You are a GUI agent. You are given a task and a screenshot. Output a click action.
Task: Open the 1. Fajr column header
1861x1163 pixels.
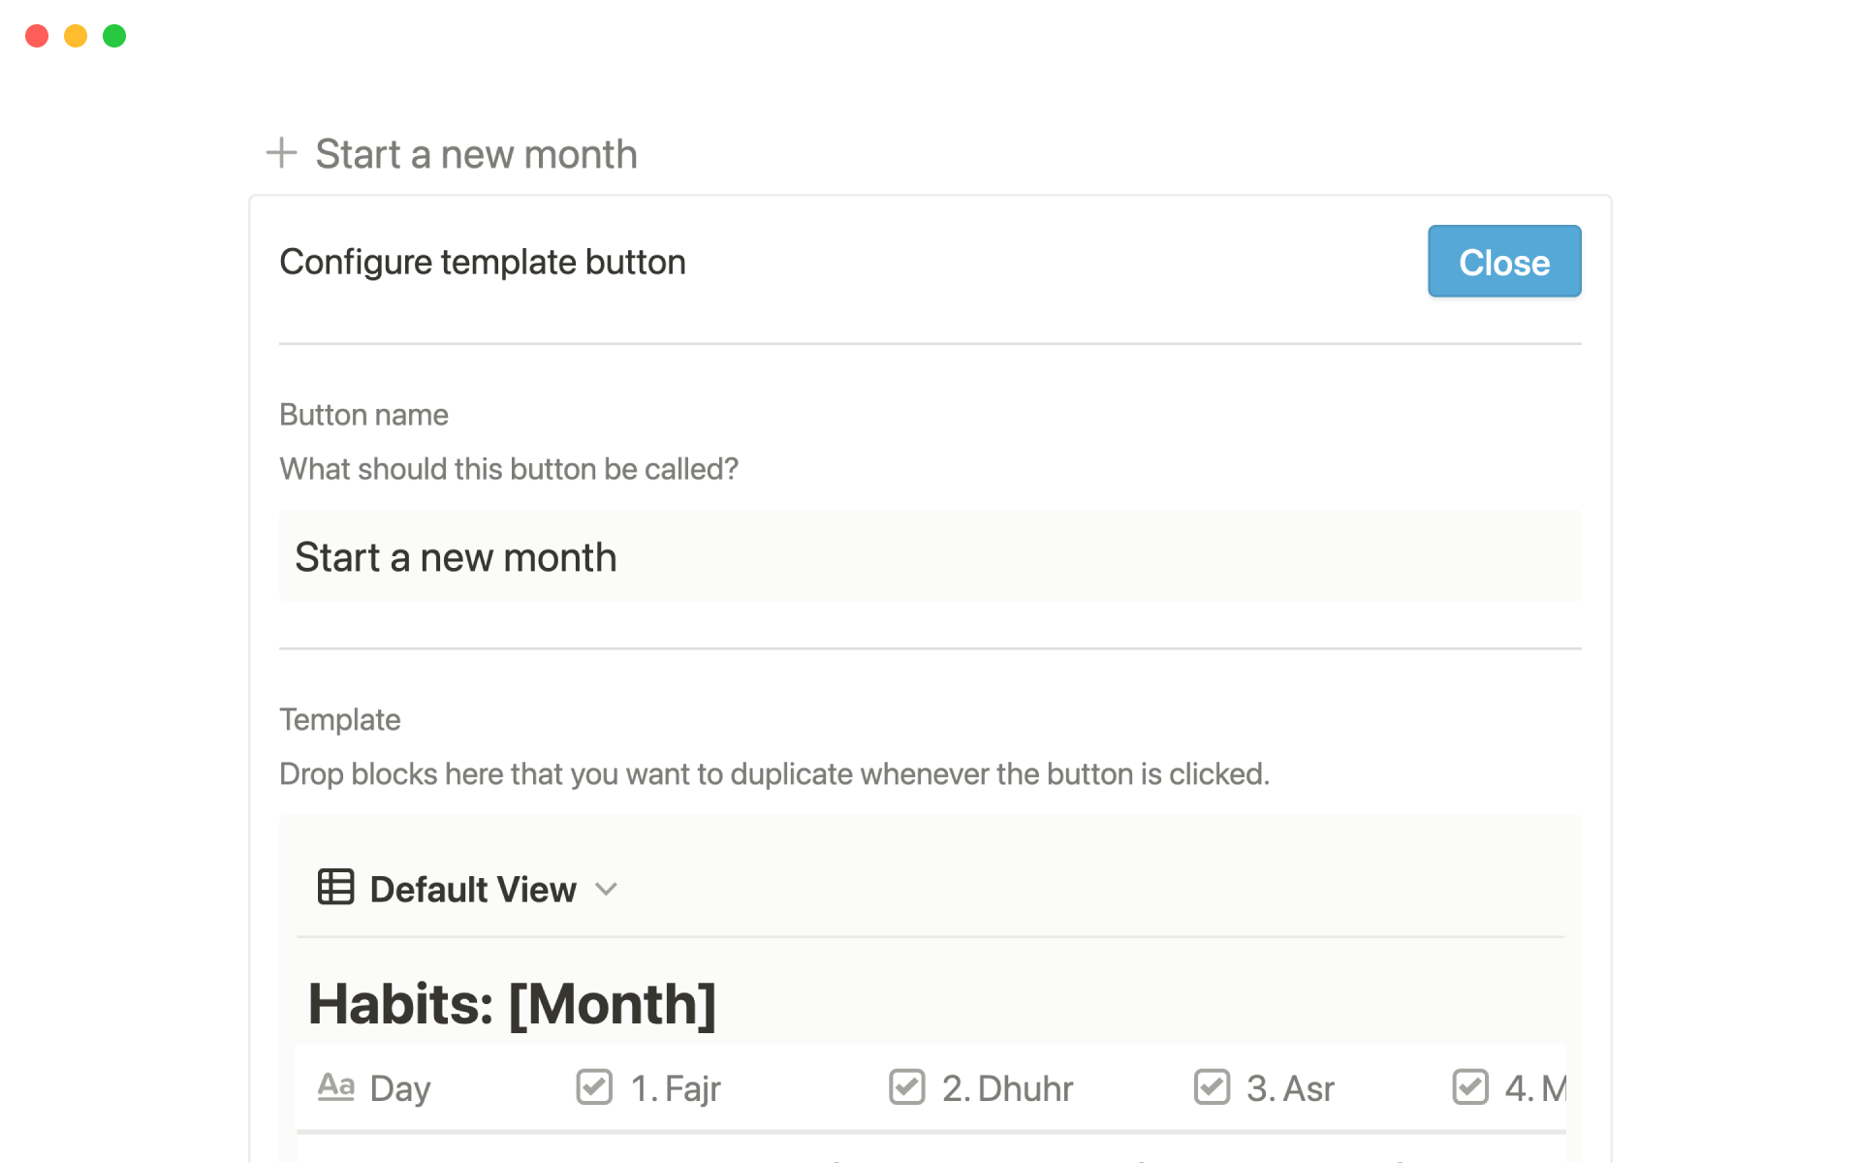(676, 1088)
